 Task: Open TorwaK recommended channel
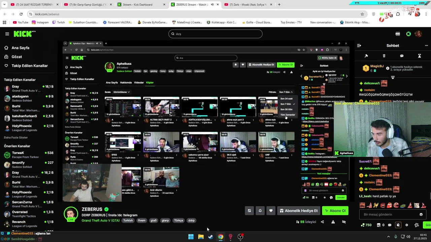(x=29, y=155)
